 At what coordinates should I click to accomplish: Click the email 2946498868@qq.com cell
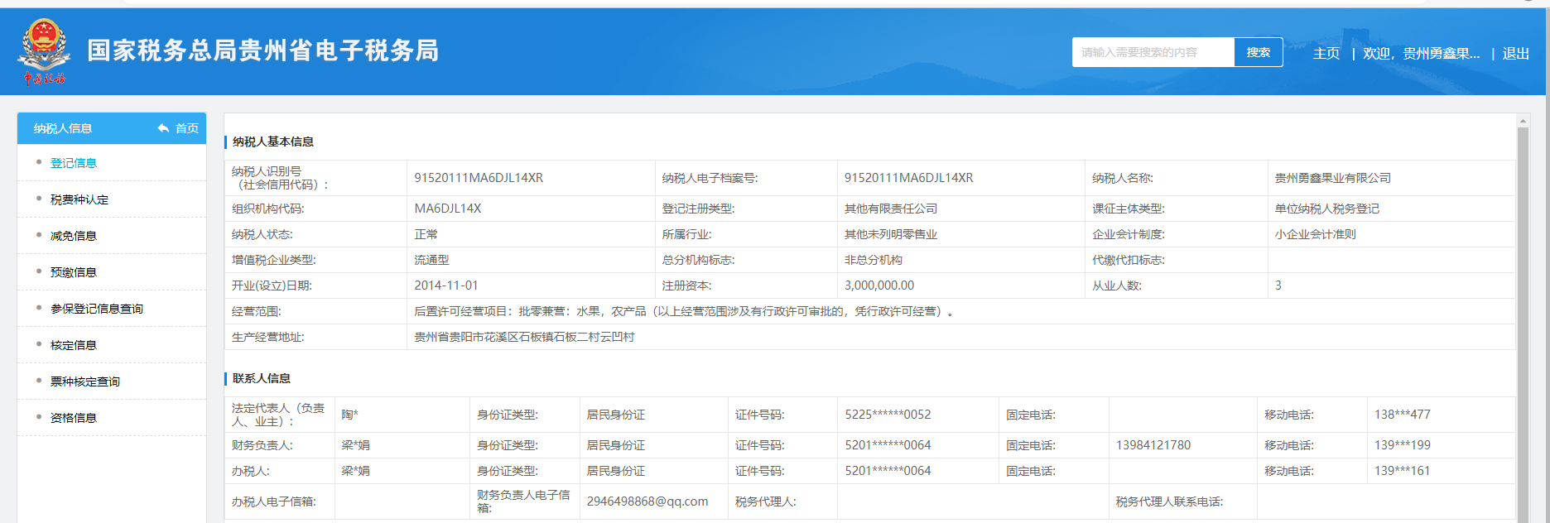click(647, 501)
